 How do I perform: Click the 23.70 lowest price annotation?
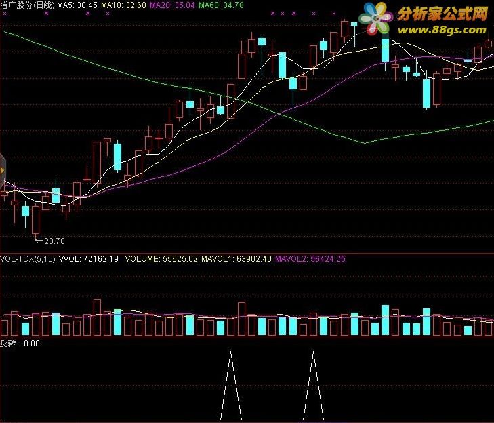point(49,241)
